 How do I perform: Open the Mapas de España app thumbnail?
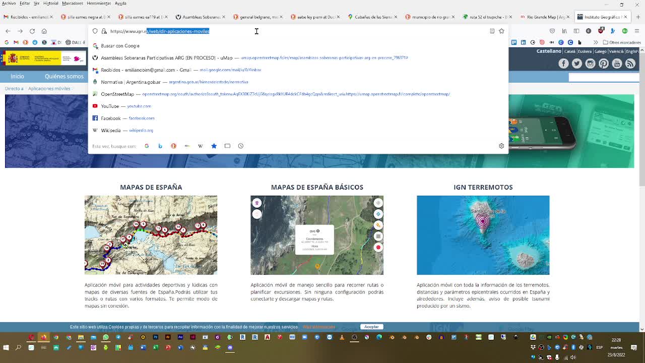[151, 235]
